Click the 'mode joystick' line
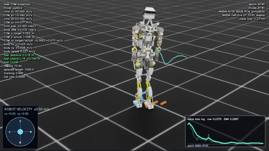The height and width of the screenshot is (151, 269). [13, 8]
